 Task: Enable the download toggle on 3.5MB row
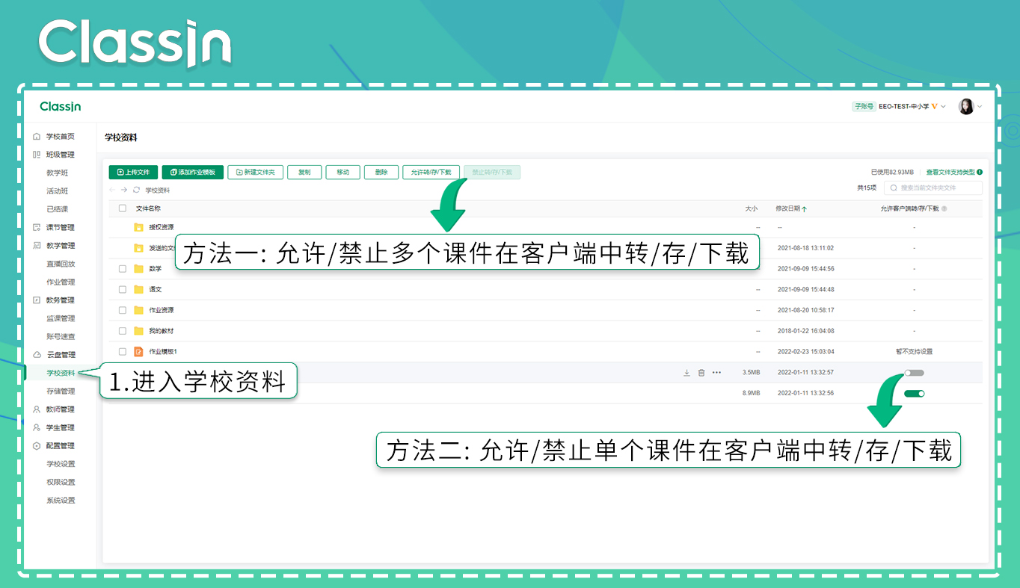(914, 373)
